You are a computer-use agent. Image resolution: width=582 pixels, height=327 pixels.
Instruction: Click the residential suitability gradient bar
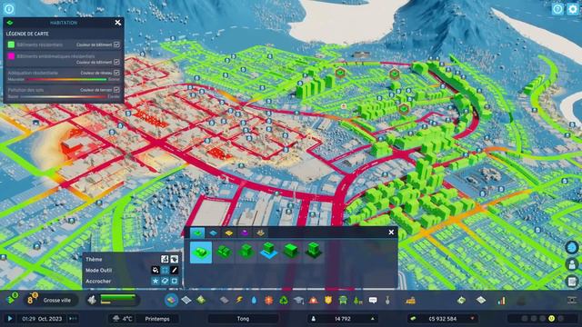66,79
